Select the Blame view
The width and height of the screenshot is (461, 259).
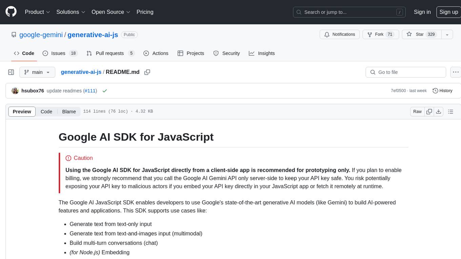click(69, 112)
